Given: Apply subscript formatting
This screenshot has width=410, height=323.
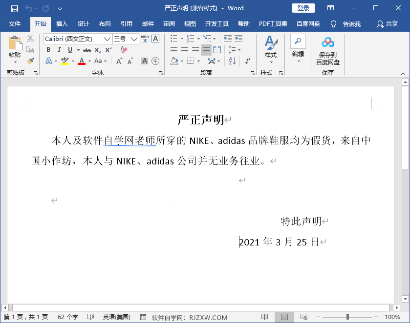Looking at the screenshot, I should pos(97,49).
